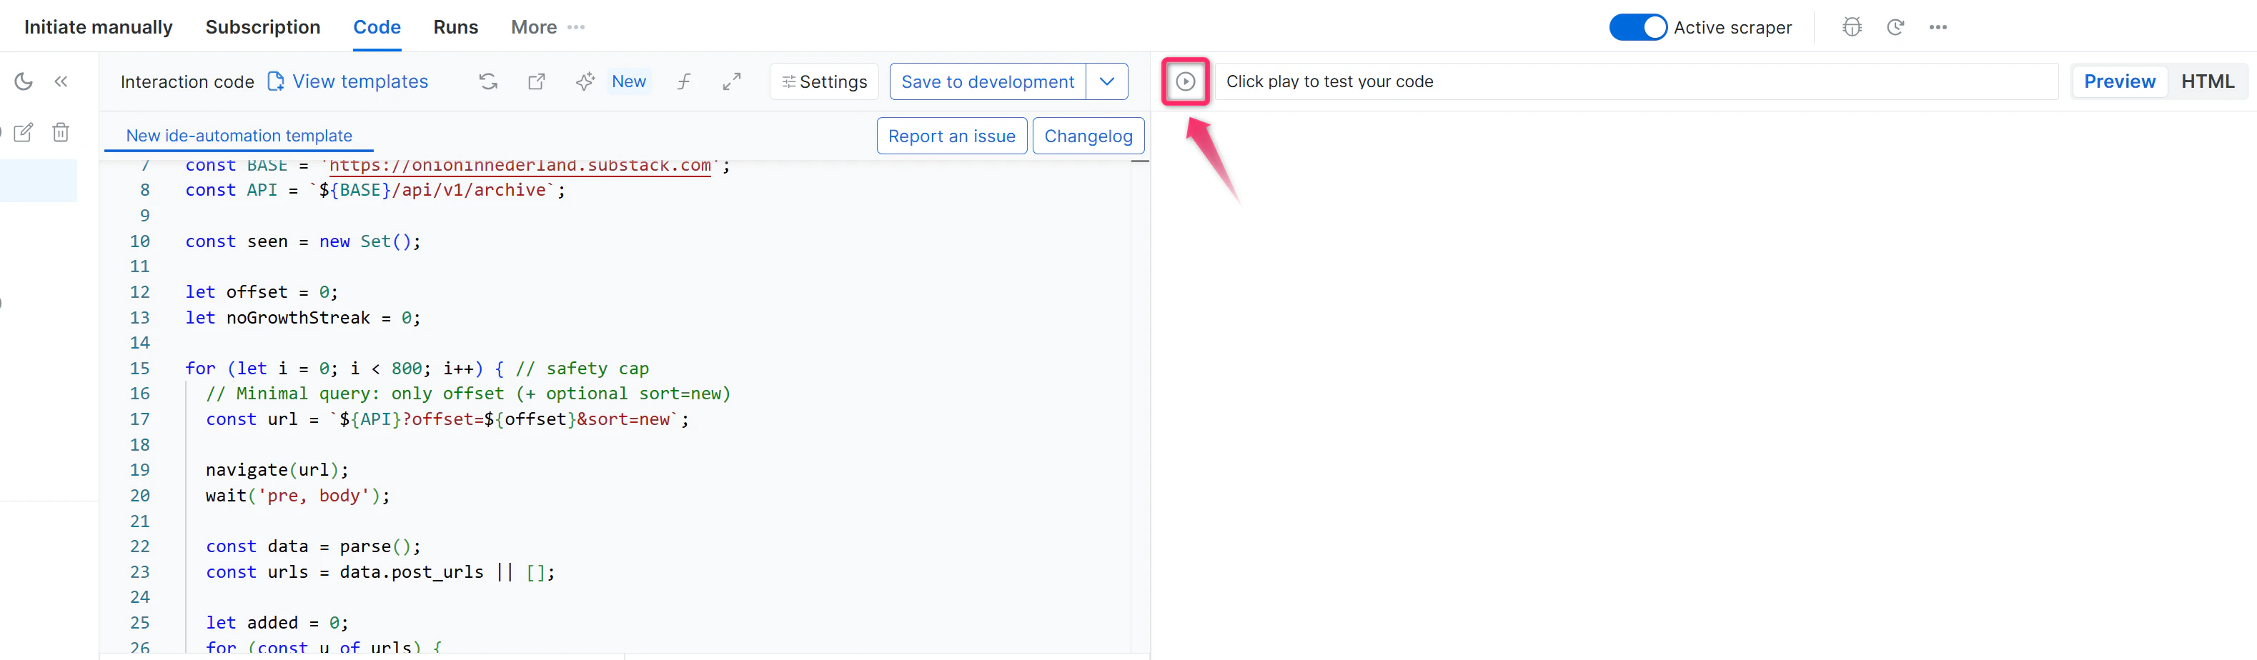Viewport: 2257px width, 660px height.
Task: Switch to the HTML view toggle
Action: click(2209, 81)
